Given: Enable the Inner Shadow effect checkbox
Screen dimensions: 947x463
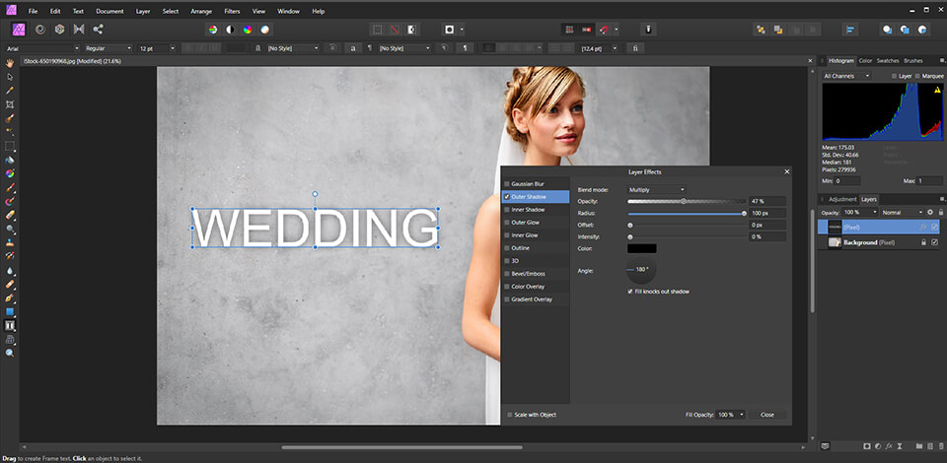Looking at the screenshot, I should tap(507, 210).
